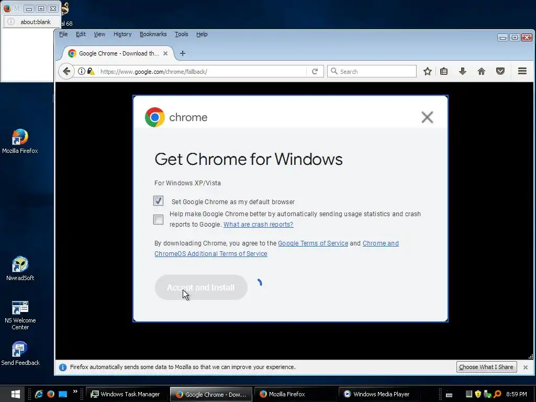This screenshot has width=536, height=402.
Task: Click Choose What I Share button
Action: (486, 367)
